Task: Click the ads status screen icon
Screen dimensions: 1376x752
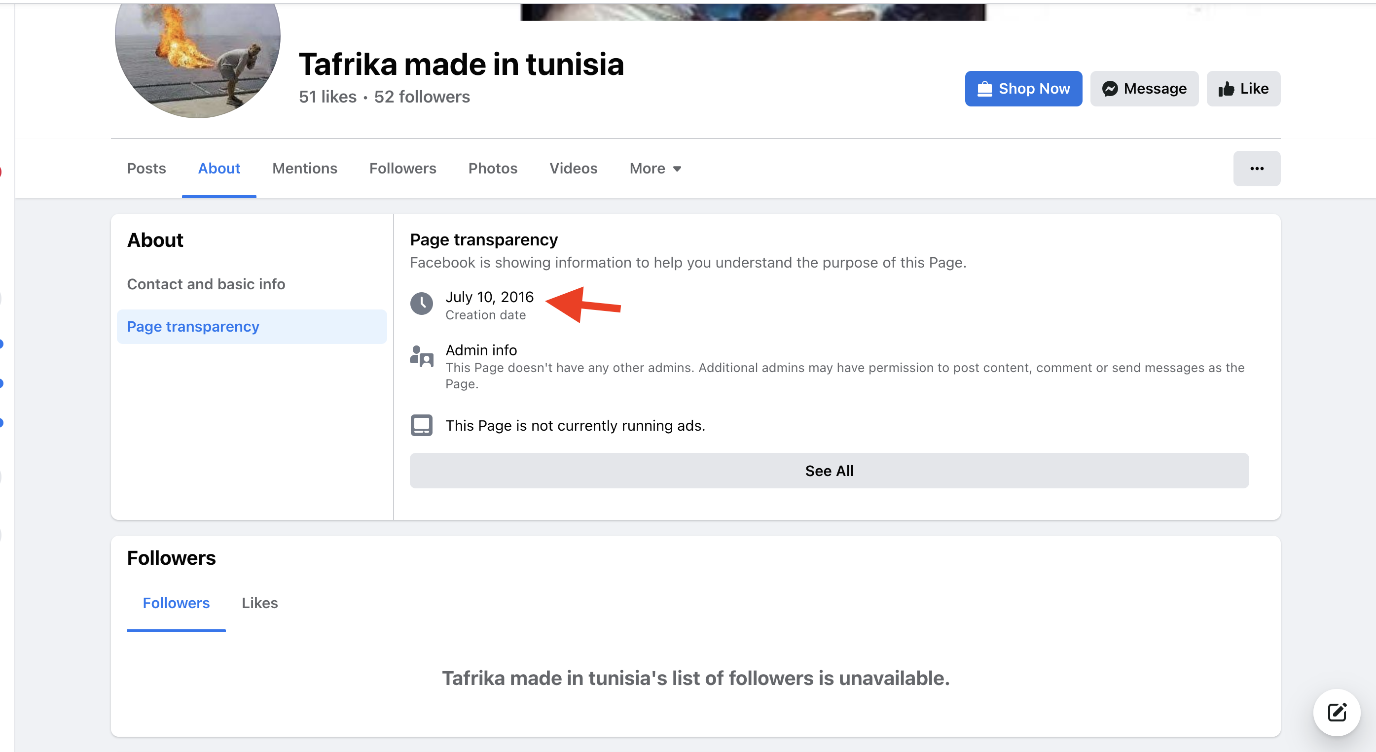Action: click(x=422, y=425)
